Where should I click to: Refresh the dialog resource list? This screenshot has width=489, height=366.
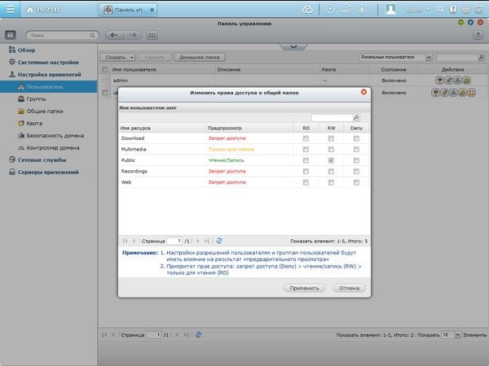[x=219, y=241]
